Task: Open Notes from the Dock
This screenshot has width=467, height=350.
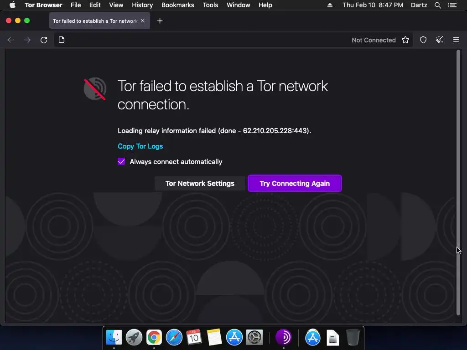Action: point(214,337)
